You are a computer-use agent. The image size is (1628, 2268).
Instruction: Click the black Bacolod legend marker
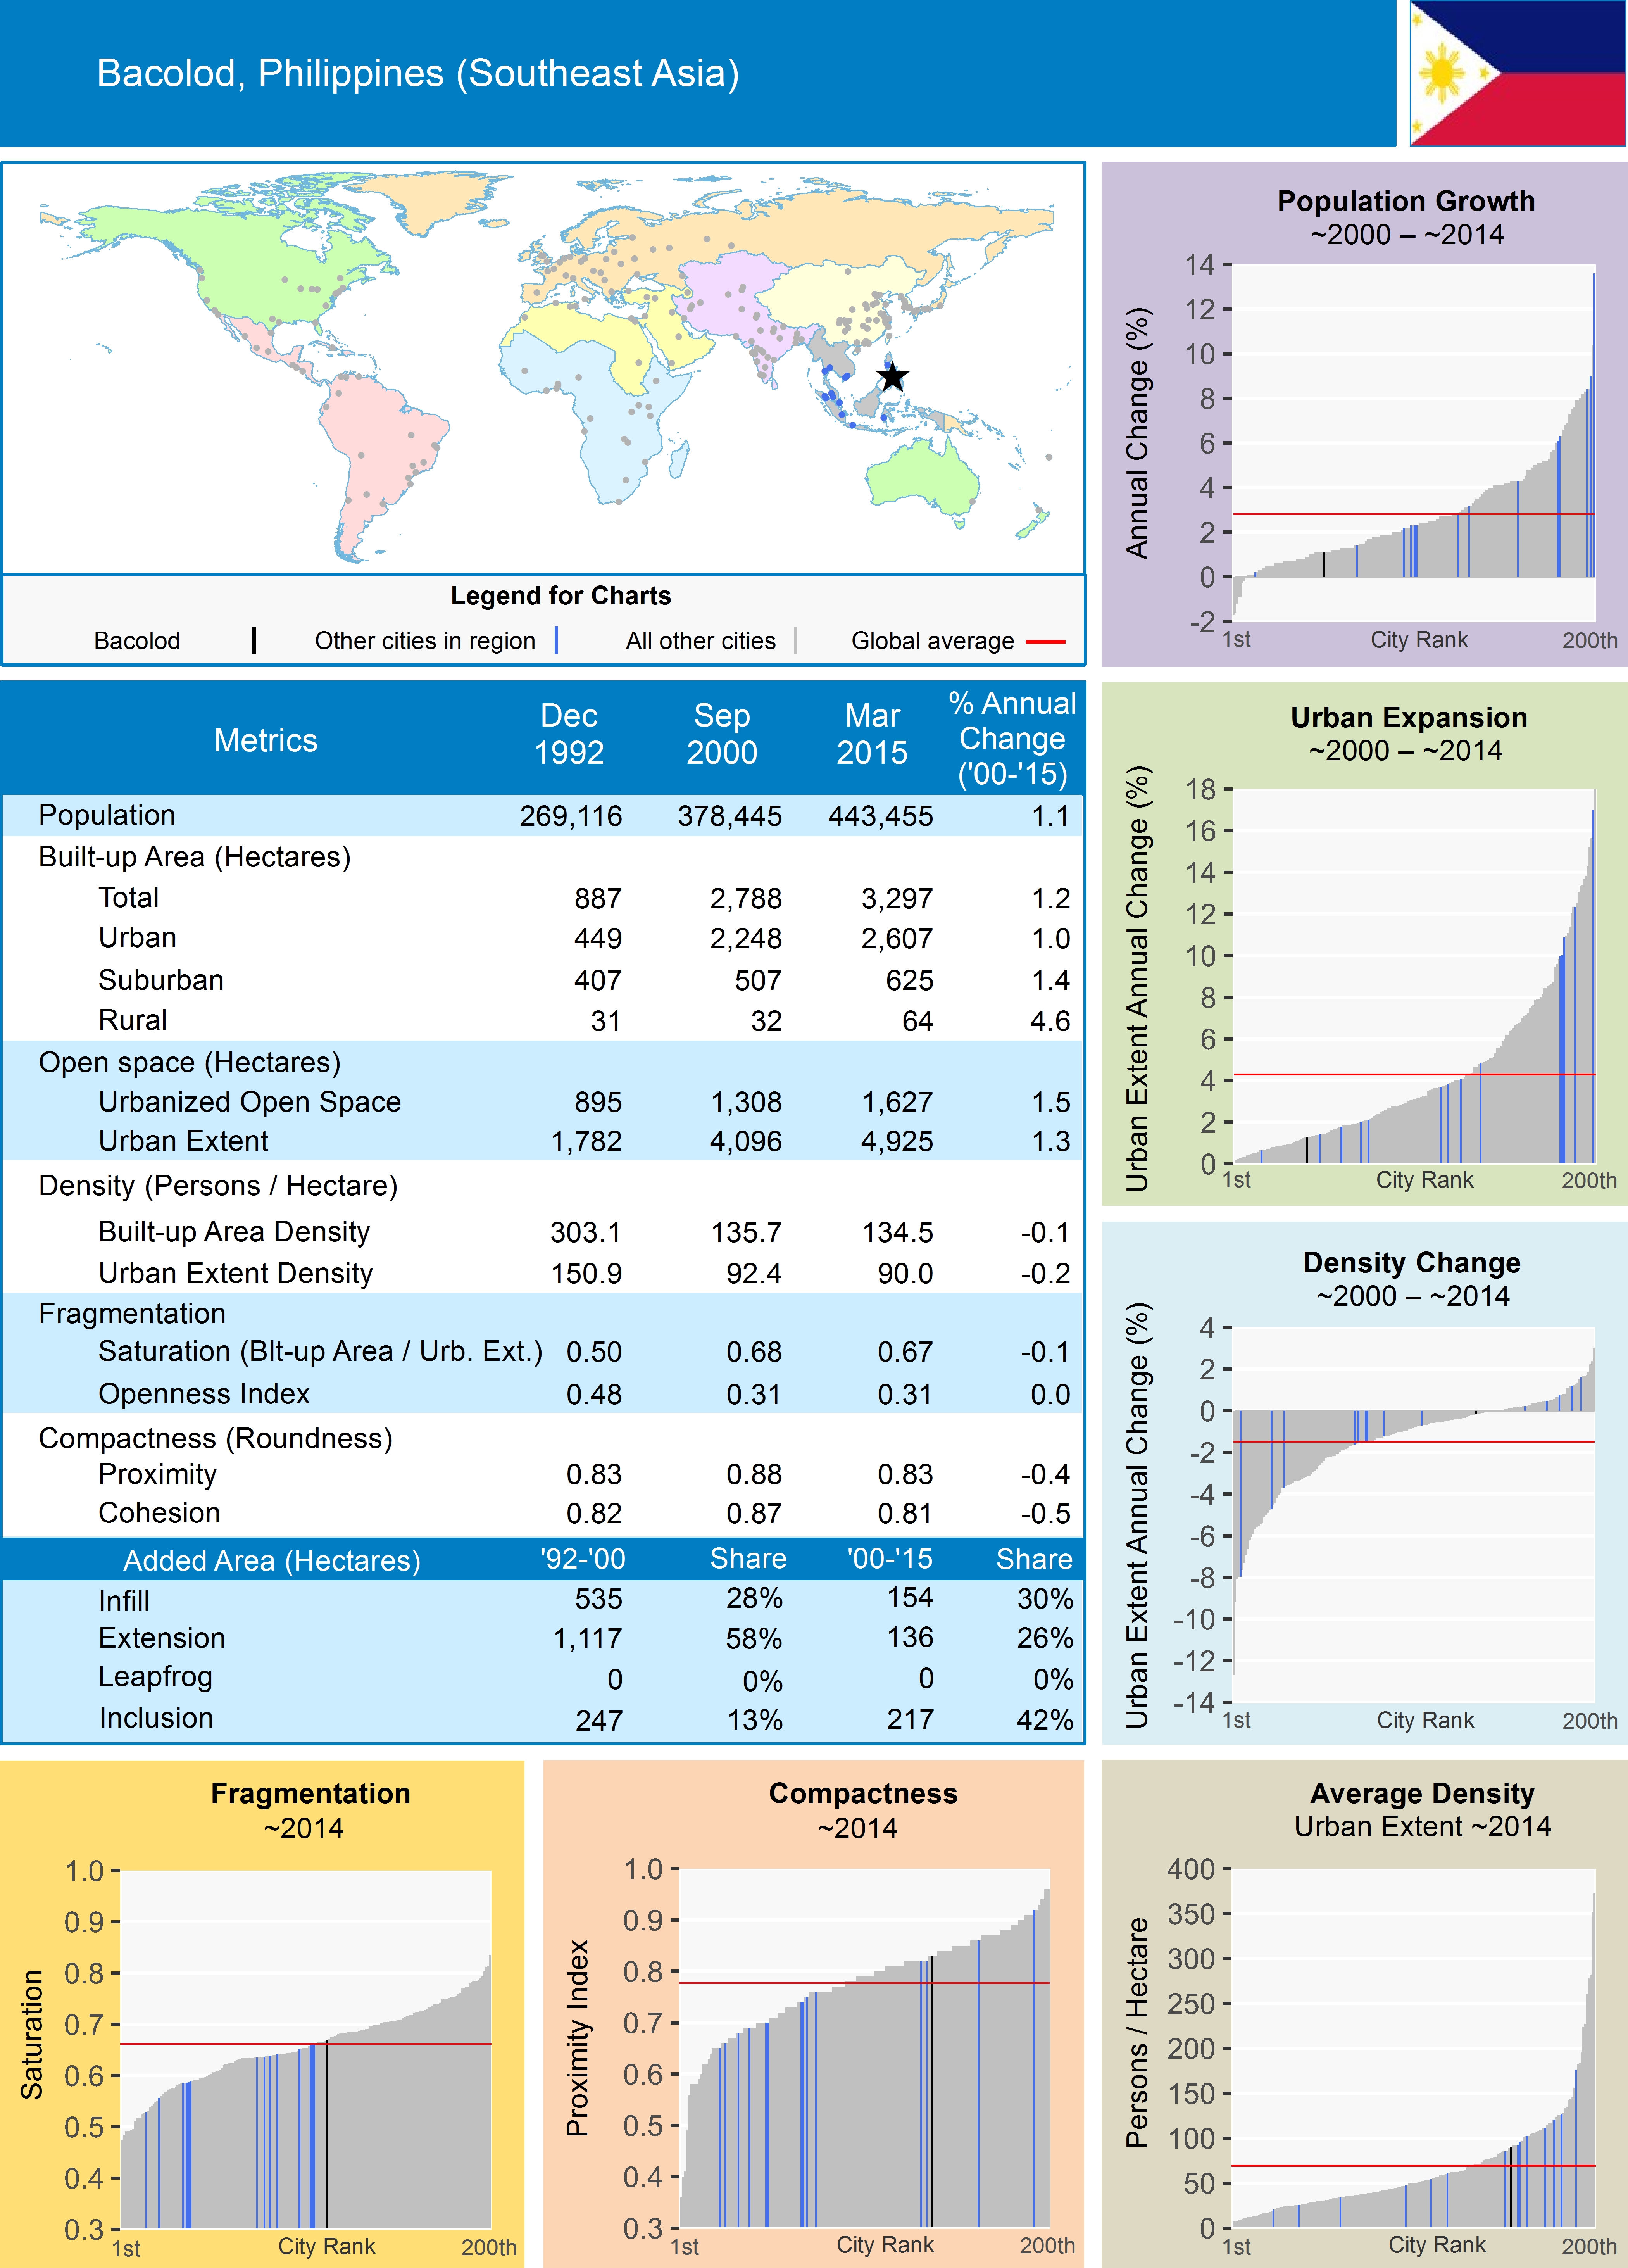(254, 640)
